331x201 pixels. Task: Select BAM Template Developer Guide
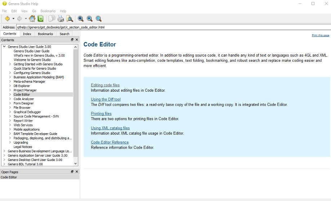coord(35,134)
